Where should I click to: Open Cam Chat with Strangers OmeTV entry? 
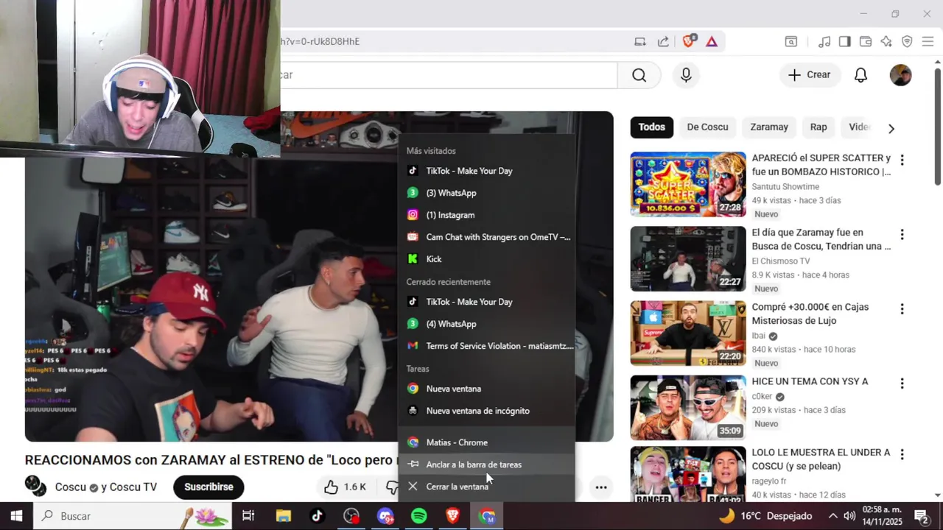486,237
